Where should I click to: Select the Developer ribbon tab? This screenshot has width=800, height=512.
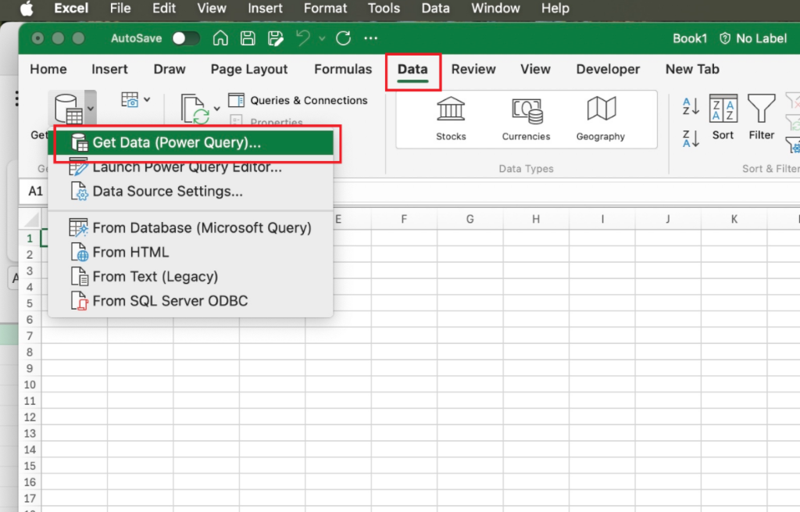coord(608,69)
